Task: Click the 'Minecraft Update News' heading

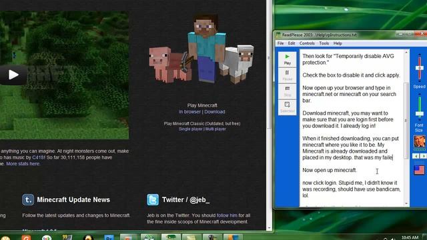Action: point(73,200)
